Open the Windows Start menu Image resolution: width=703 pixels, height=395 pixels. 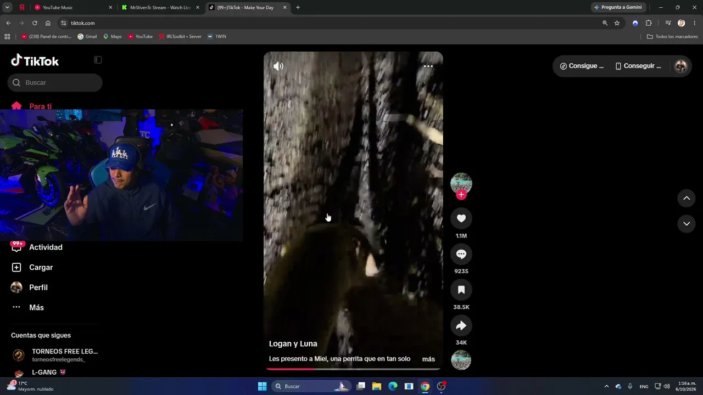point(262,386)
